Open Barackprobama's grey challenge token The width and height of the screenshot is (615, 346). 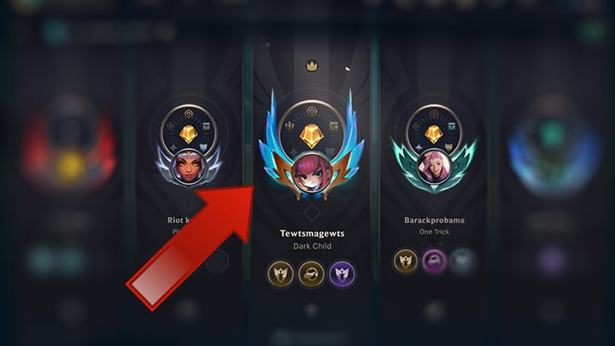point(462,261)
